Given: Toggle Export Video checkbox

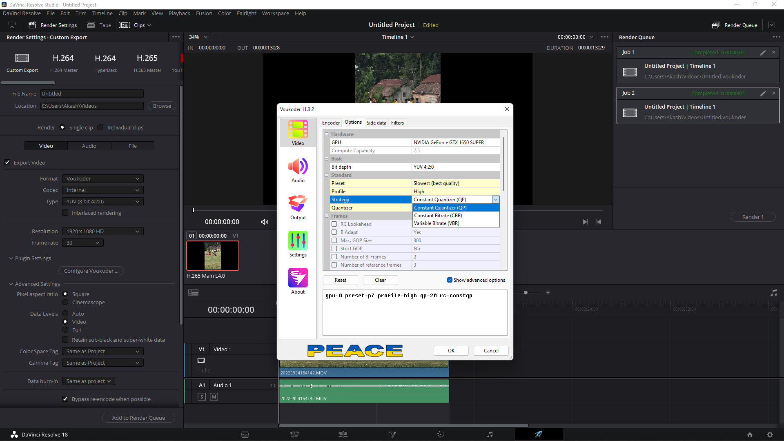Looking at the screenshot, I should pos(7,163).
